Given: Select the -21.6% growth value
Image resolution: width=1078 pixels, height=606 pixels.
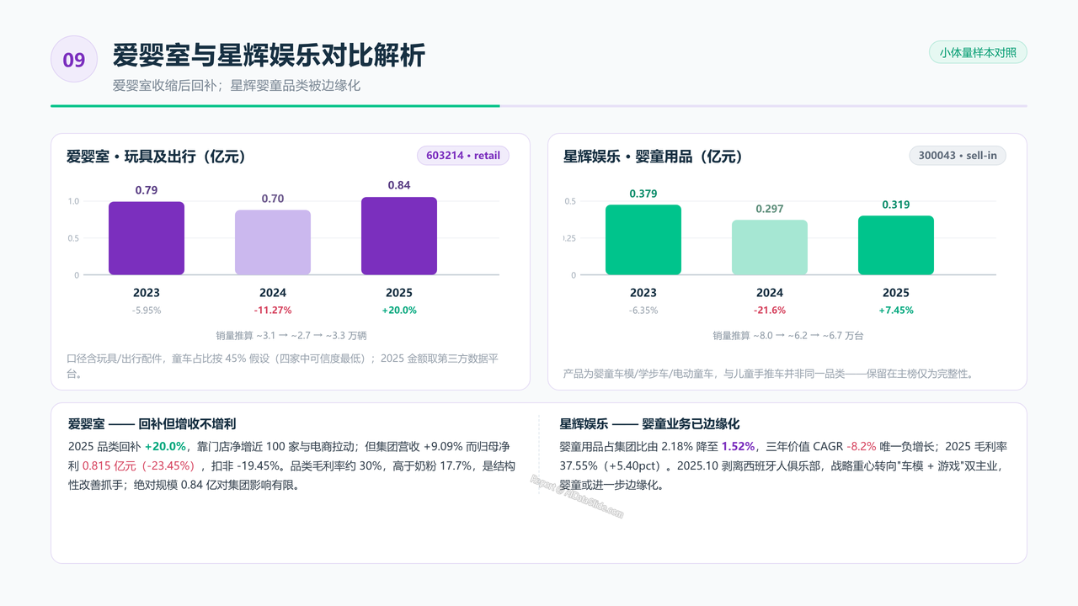Looking at the screenshot, I should tap(770, 311).
